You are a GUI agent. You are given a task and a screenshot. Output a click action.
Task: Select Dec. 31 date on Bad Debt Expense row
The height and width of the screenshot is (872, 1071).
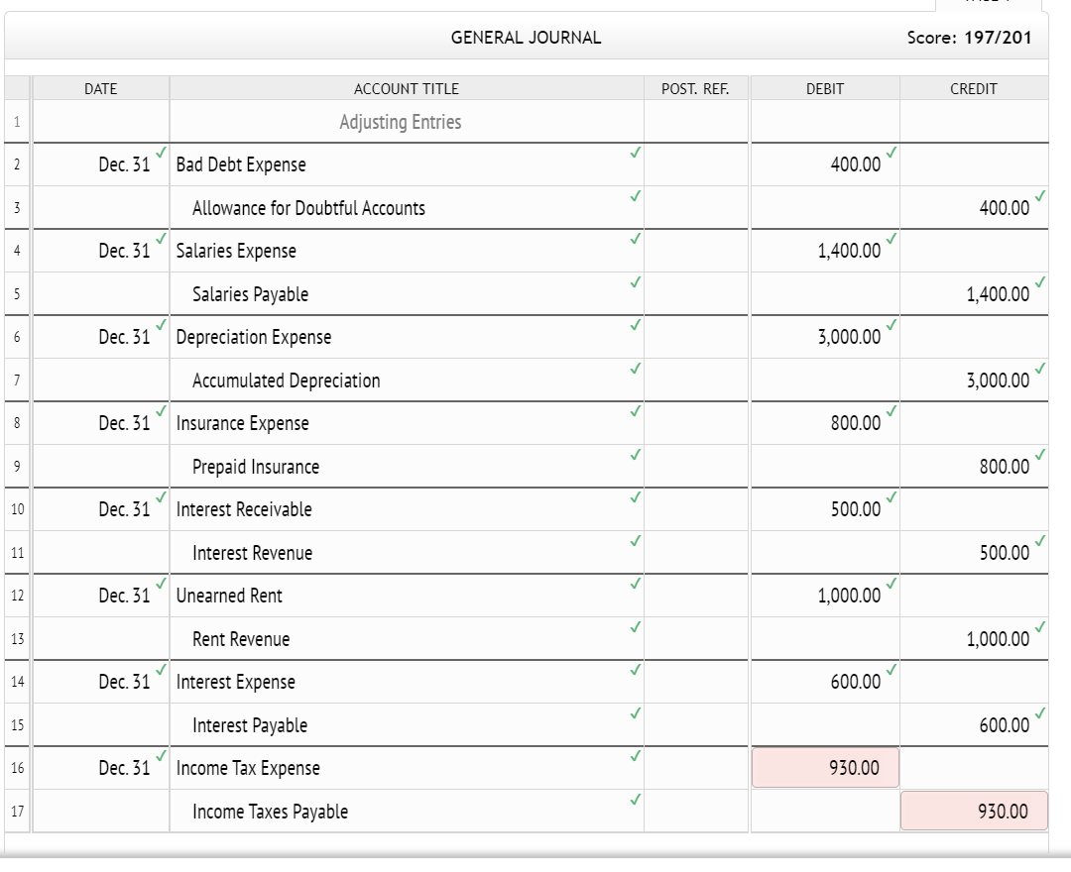(124, 164)
